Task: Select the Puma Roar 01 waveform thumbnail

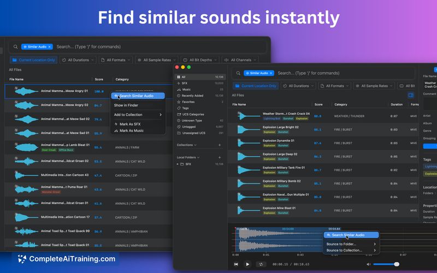Action: click(26, 189)
